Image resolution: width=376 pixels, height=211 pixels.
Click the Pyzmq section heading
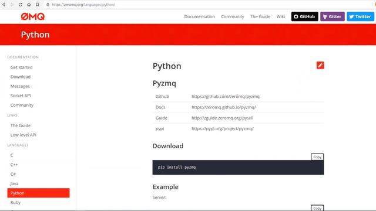pyautogui.click(x=164, y=83)
